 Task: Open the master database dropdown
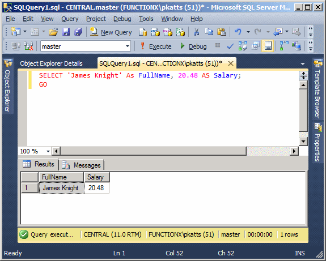click(128, 46)
